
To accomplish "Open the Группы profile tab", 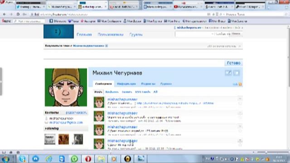I will pos(166,84).
